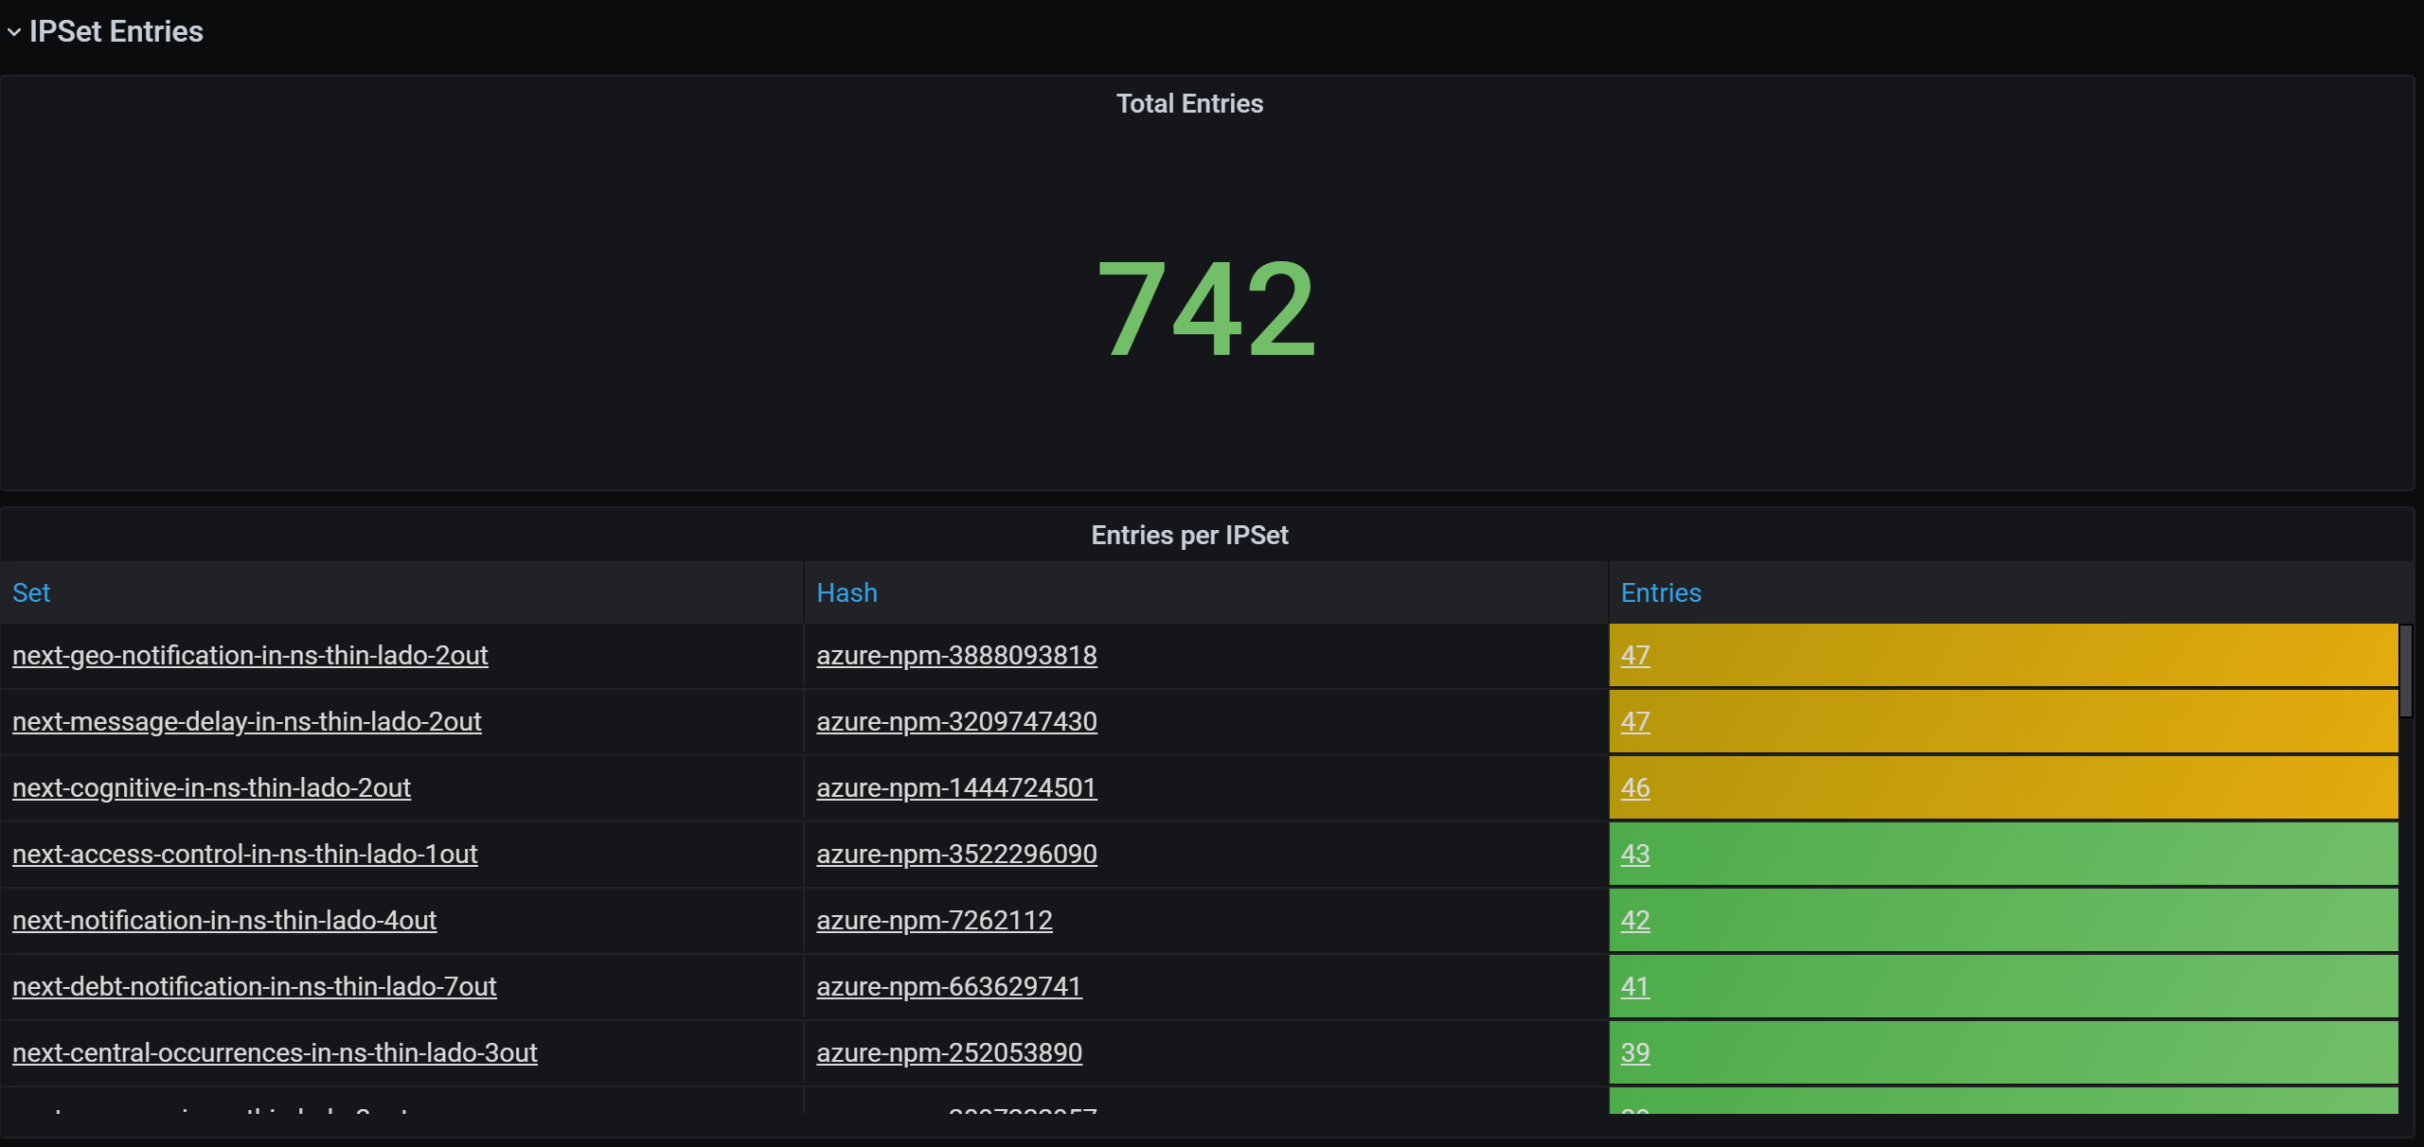Click the 46 entries yellow cell value
2424x1147 pixels.
point(1635,788)
